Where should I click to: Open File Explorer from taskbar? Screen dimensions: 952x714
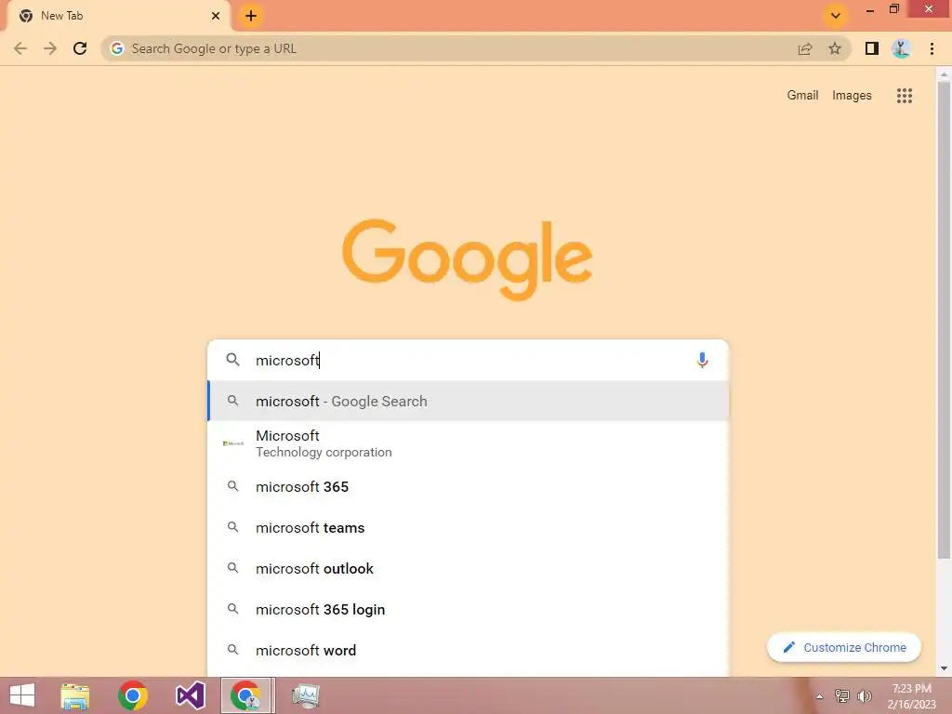point(75,695)
